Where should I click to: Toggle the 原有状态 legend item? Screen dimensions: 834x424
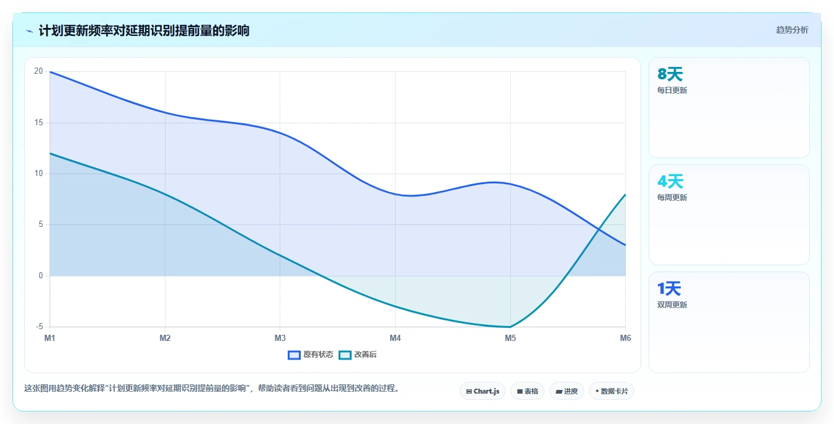click(311, 355)
